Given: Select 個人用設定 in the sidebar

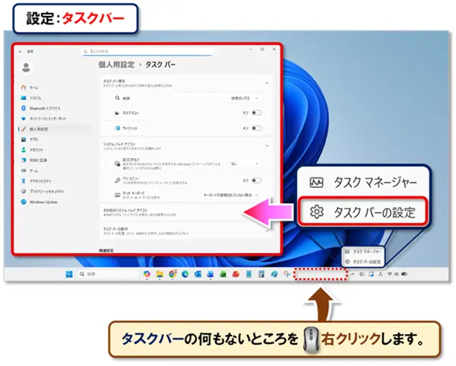Looking at the screenshot, I should pyautogui.click(x=54, y=129).
